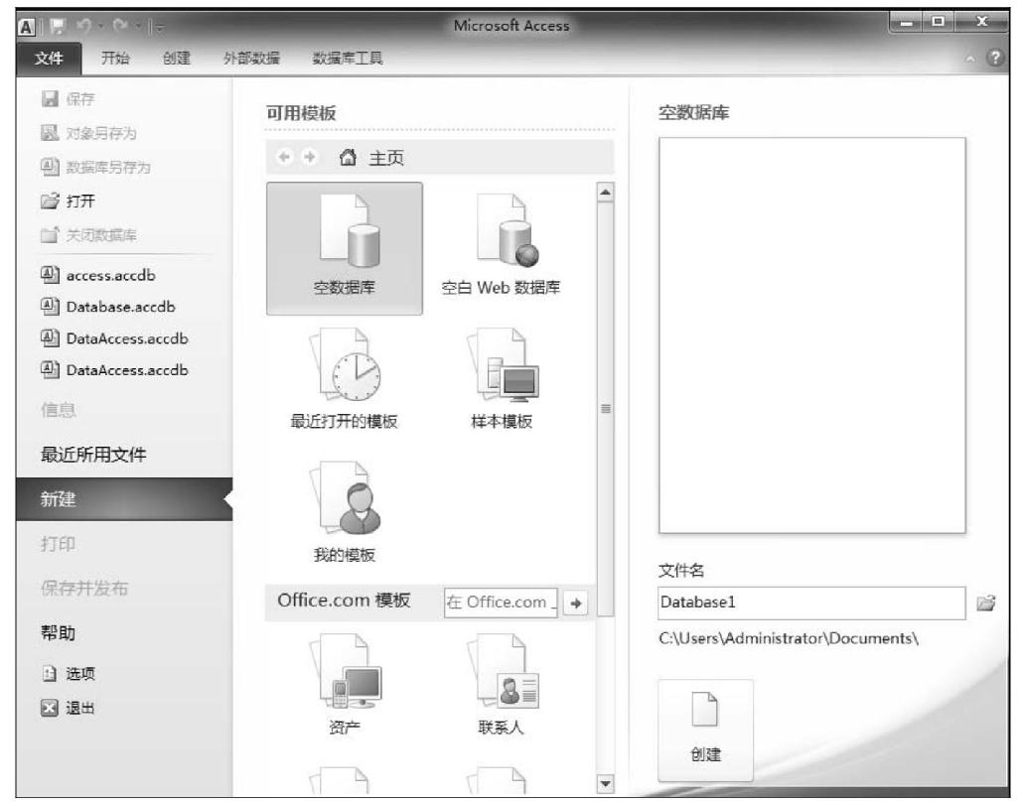Go to the 信息 backstage section
Screen dimensions: 1023x804
point(58,410)
